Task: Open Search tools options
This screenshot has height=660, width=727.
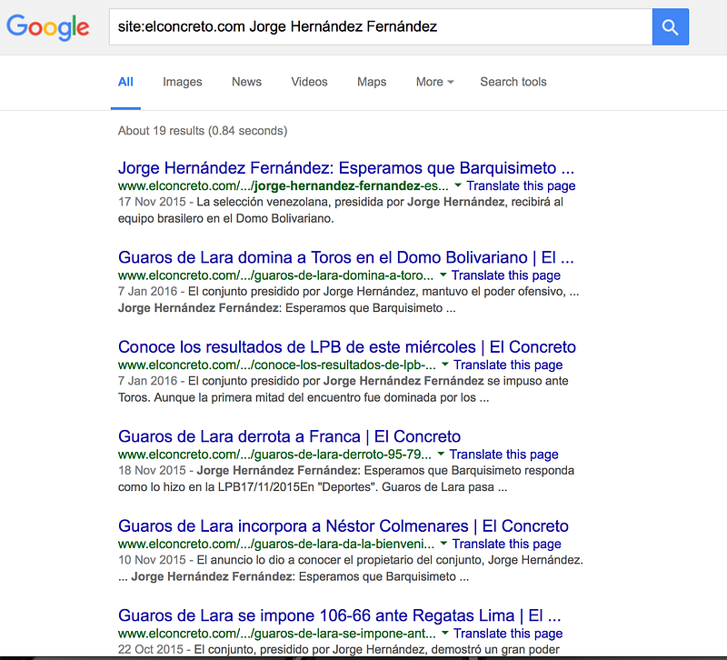Action: coord(513,82)
